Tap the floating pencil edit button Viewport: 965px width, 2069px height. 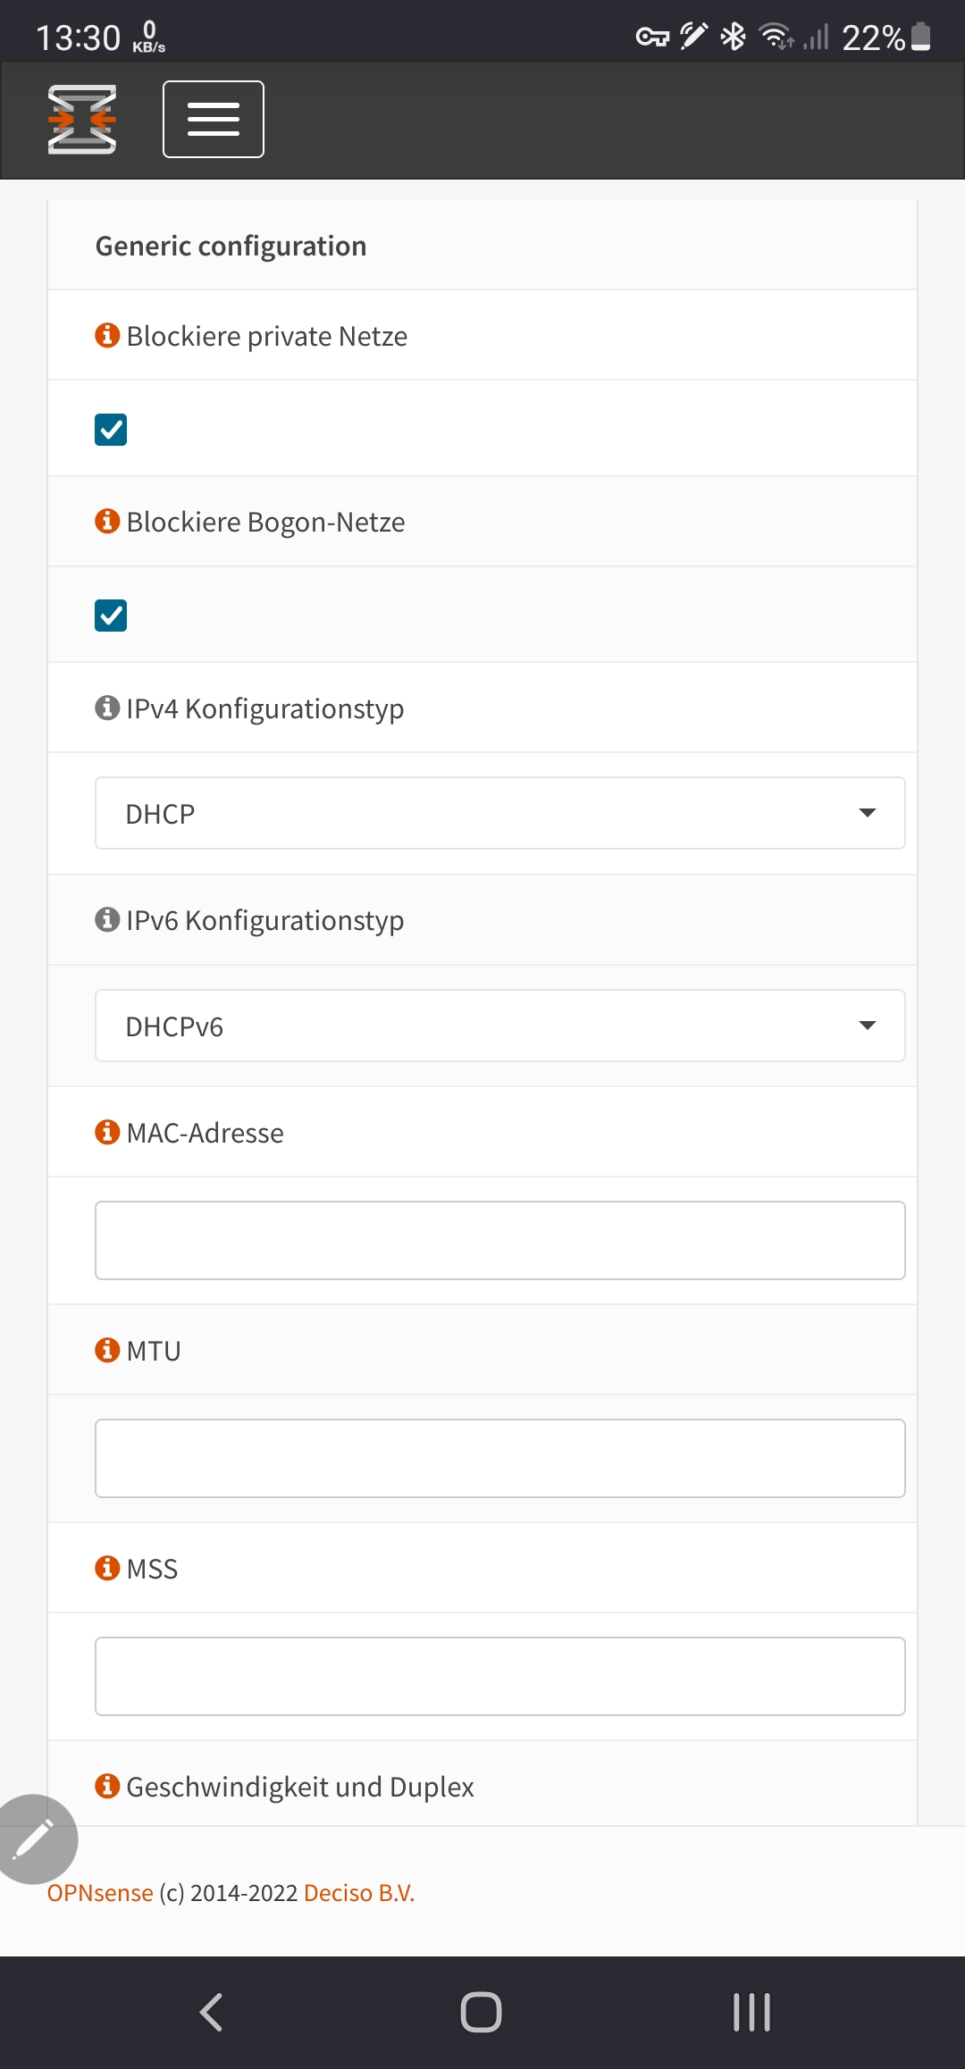point(34,1839)
